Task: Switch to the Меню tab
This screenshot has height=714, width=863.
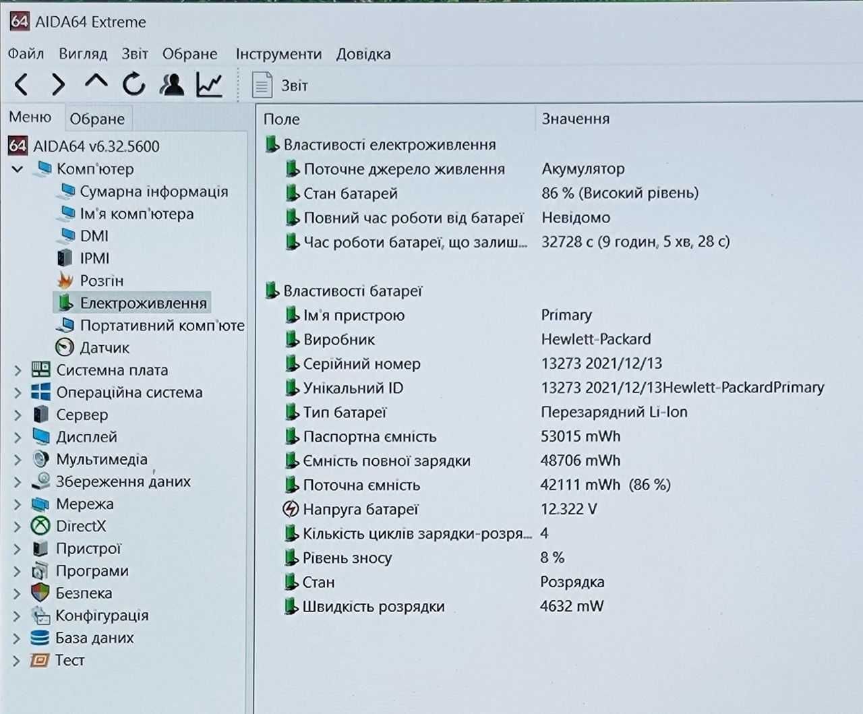Action: (x=30, y=117)
